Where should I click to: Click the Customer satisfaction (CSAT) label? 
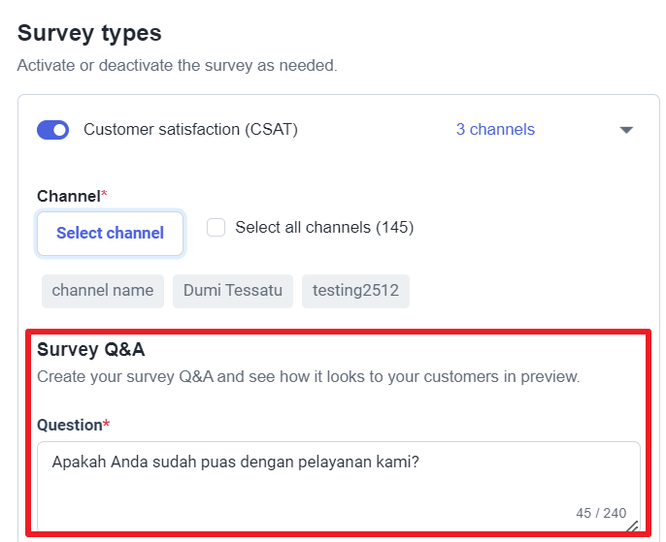tap(190, 130)
